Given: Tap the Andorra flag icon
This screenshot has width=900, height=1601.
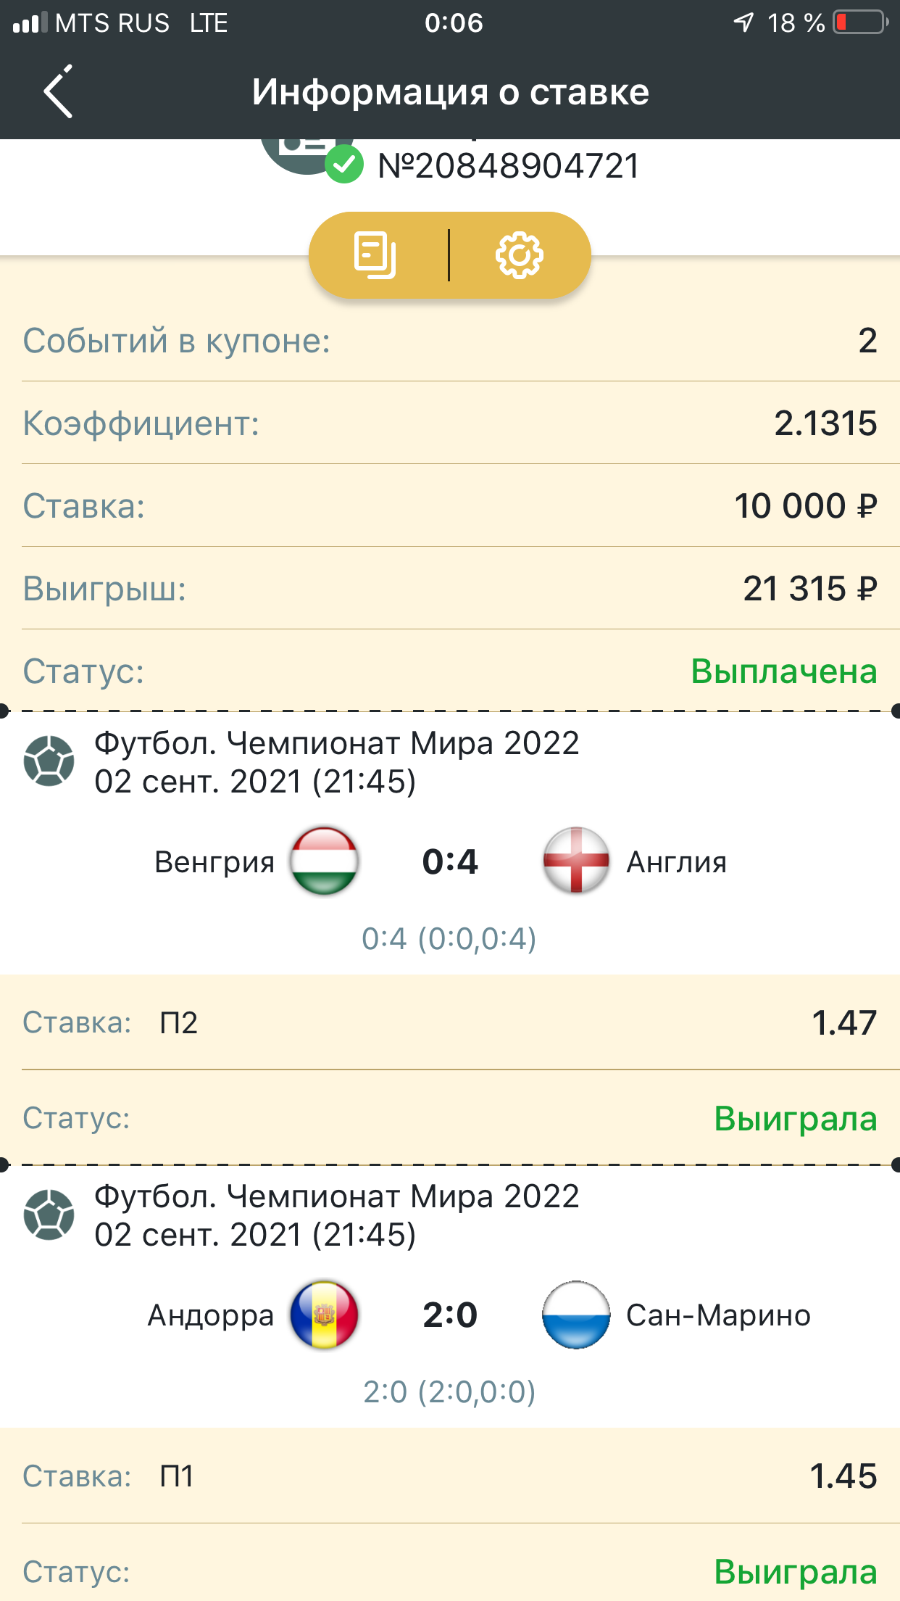Looking at the screenshot, I should tap(324, 1314).
